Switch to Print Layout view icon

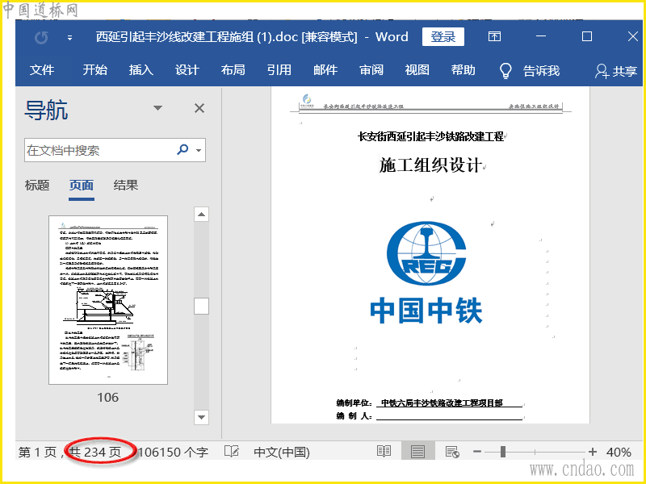(417, 452)
